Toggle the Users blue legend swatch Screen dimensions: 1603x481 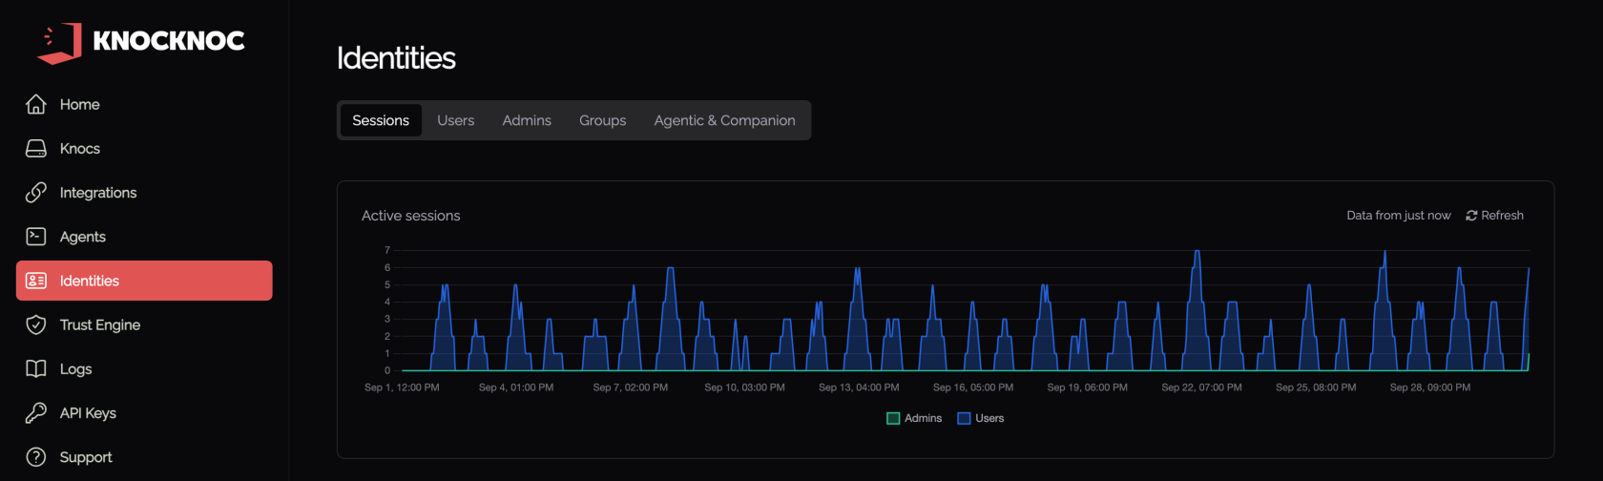(964, 418)
